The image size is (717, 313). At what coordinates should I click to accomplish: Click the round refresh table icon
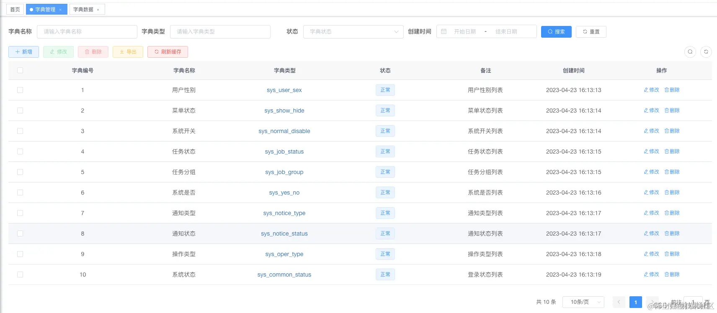pos(706,52)
